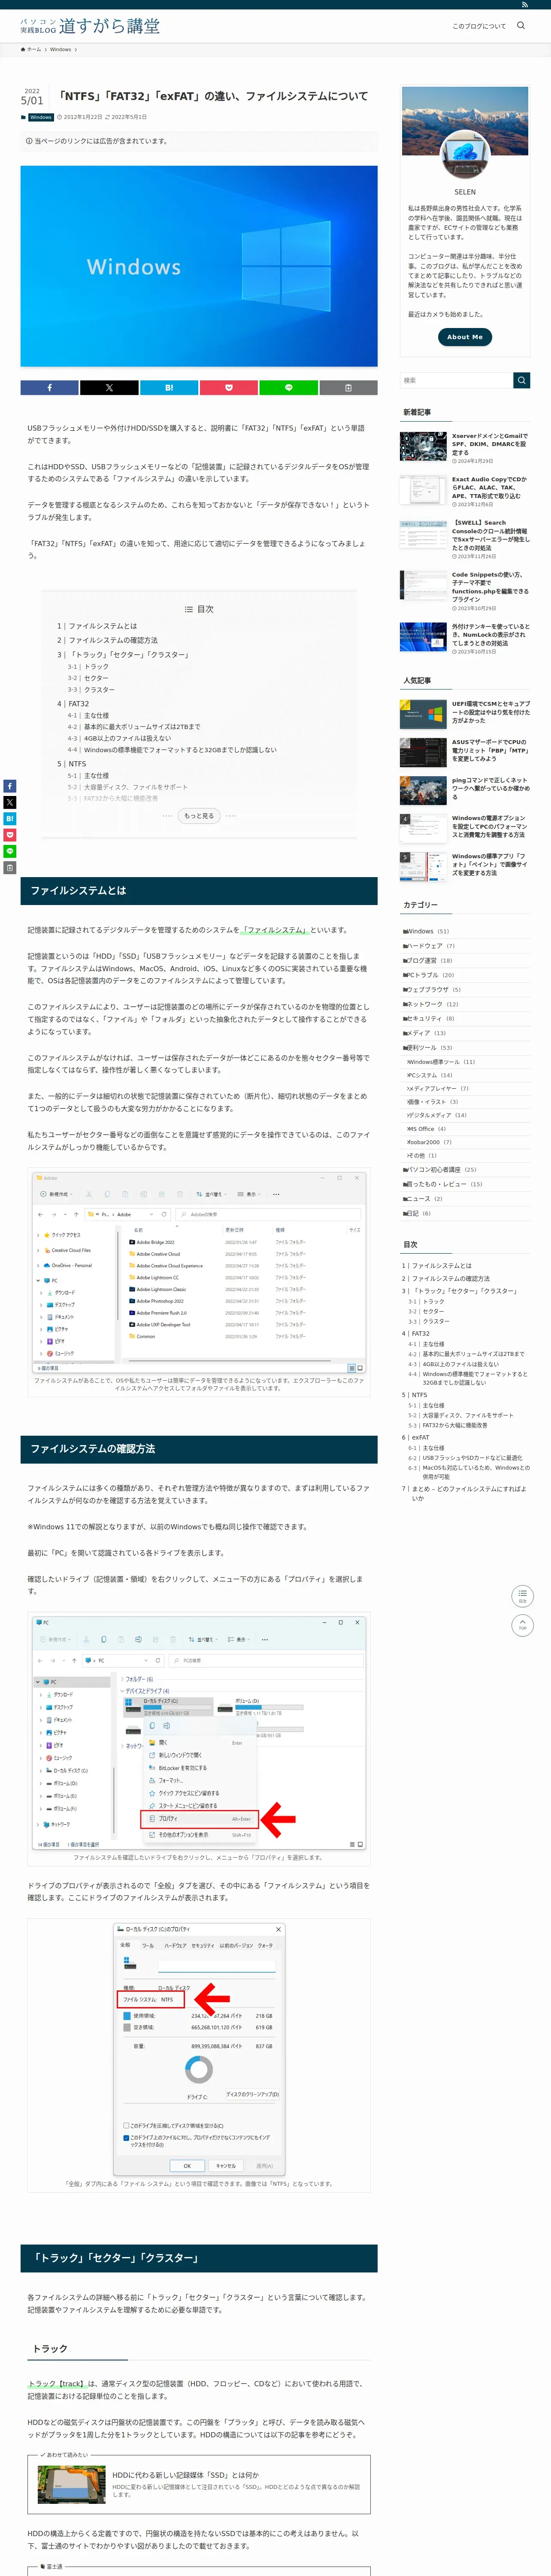Viewport: 551px width, 2576px height.
Task: Jump to sidebar TOC item 6 exFAT
Action: coord(416,1437)
